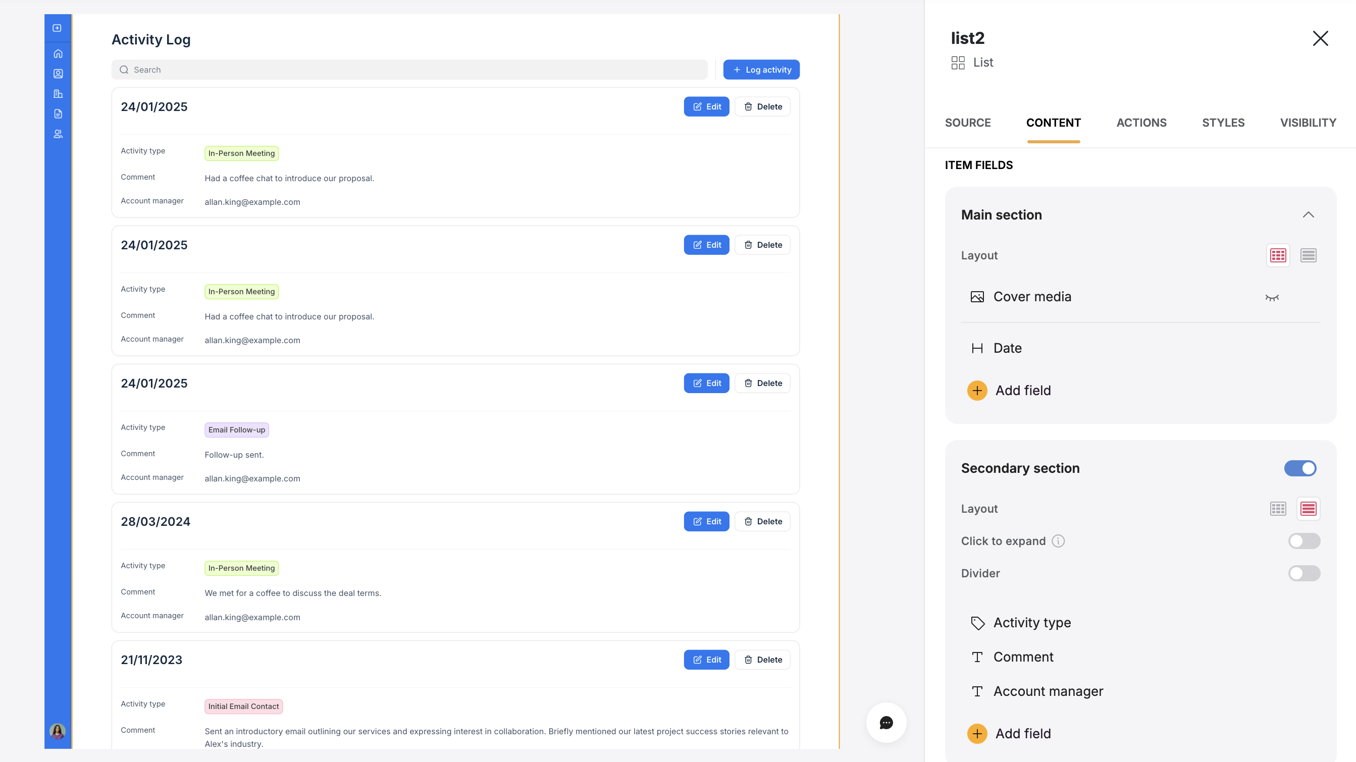Select rows layout for Main section

[x=1308, y=255]
